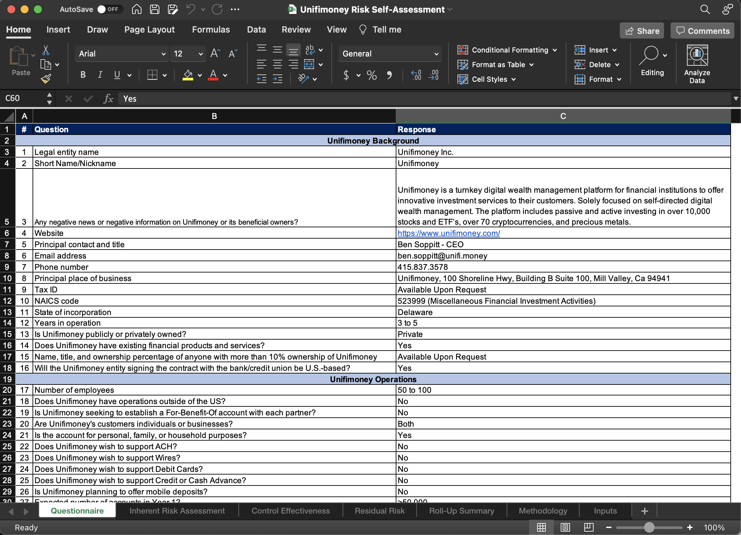Viewport: 741px width, 535px height.
Task: Toggle Bold formatting
Action: (x=83, y=75)
